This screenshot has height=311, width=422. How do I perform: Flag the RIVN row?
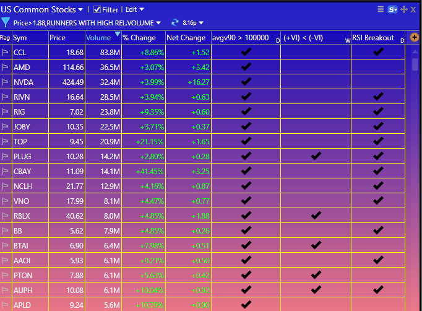[5, 97]
